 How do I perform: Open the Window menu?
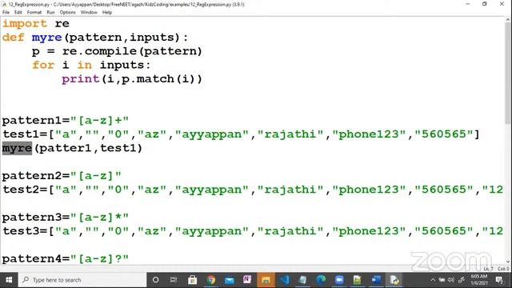coord(89,13)
